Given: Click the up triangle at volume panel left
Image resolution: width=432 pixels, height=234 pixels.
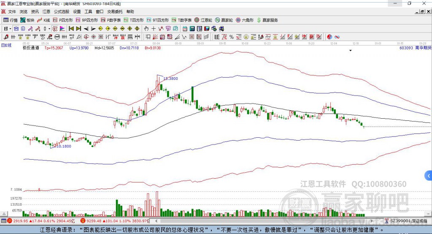Looking at the screenshot, I should tap(4, 214).
